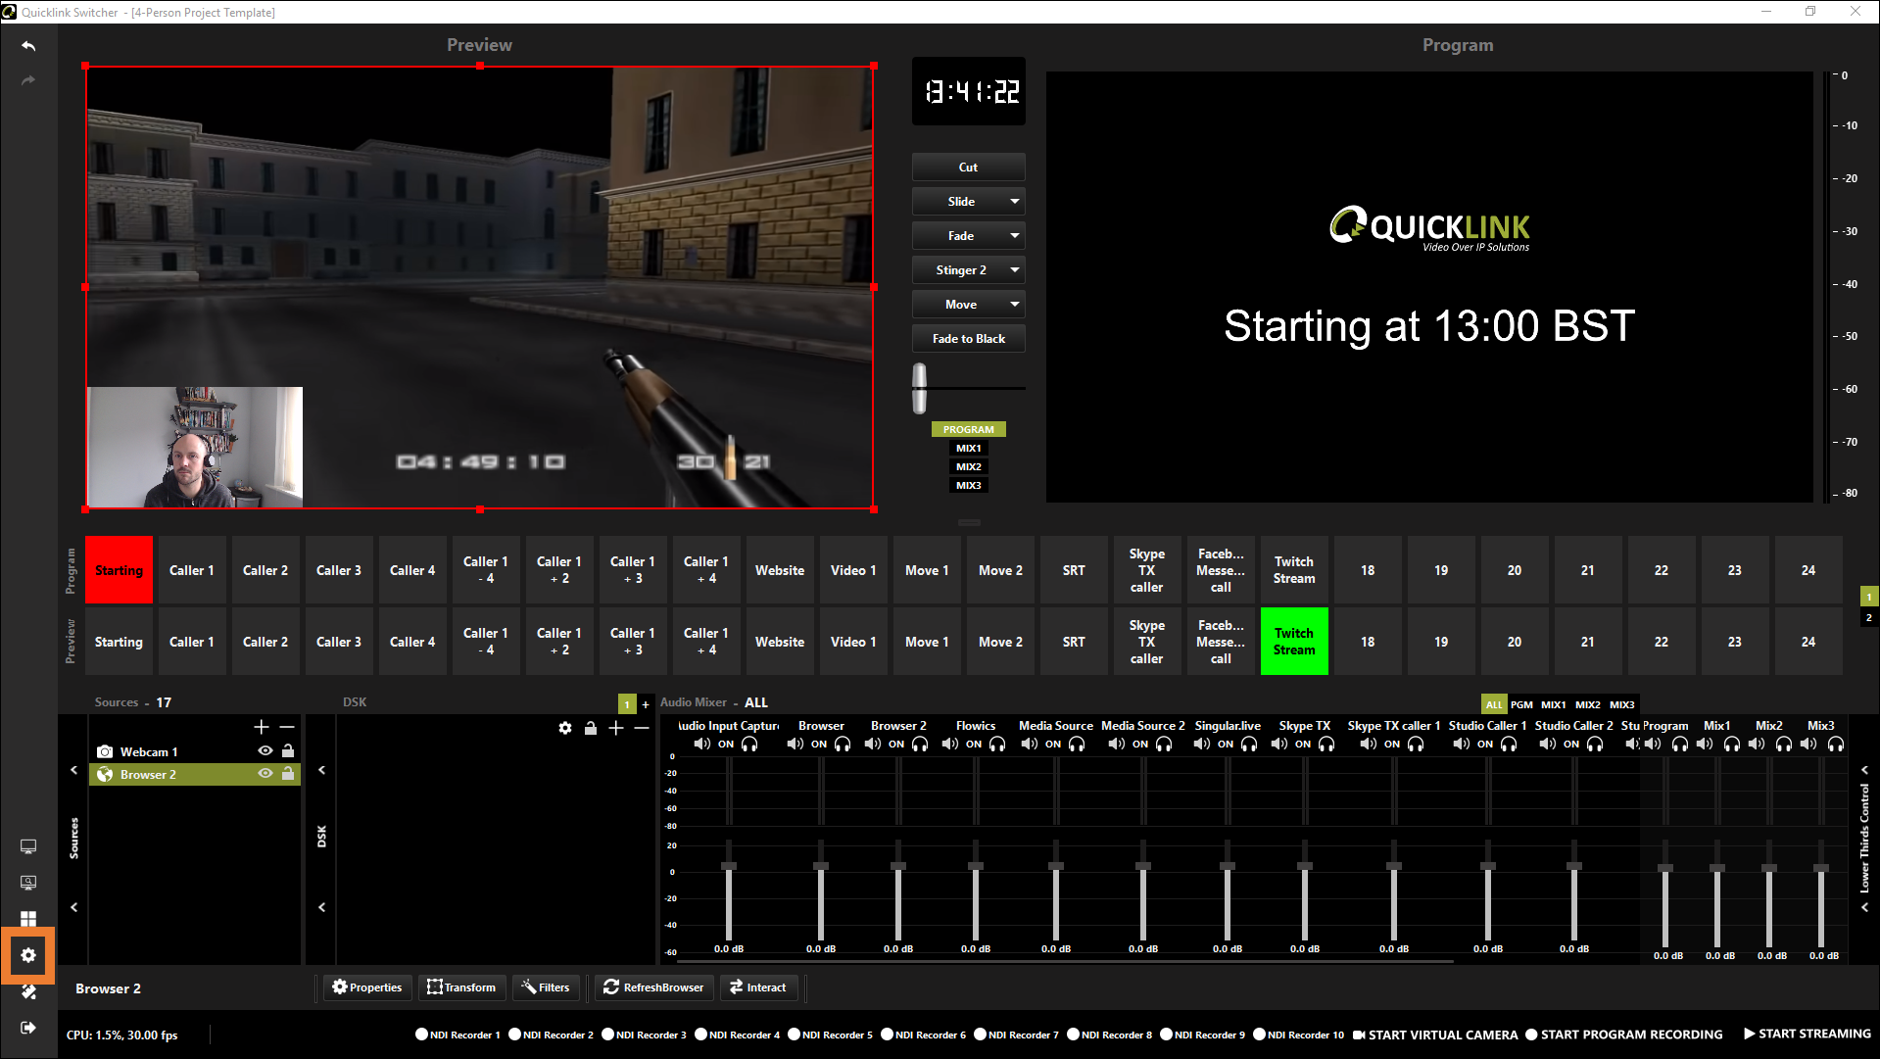1880x1059 pixels.
Task: Mute the Flowics audio speaker icon
Action: coord(950,745)
